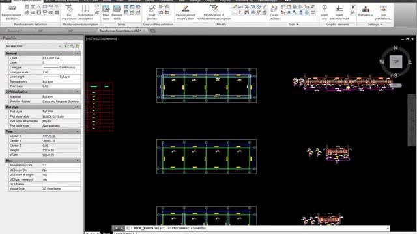Click the Create section tool
417x234 pixels.
point(274,12)
